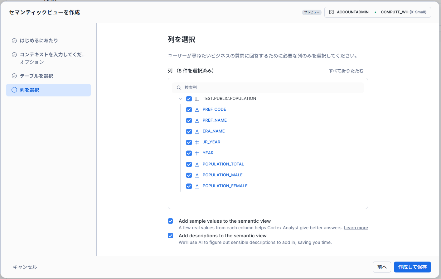Select the PREF_CODE column name
Viewport: 441px width, 279px height.
tap(214, 109)
